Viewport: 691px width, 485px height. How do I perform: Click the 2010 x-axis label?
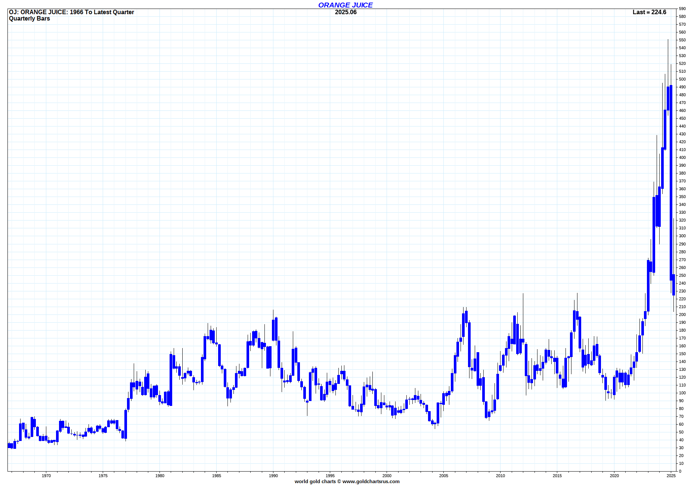[501, 475]
